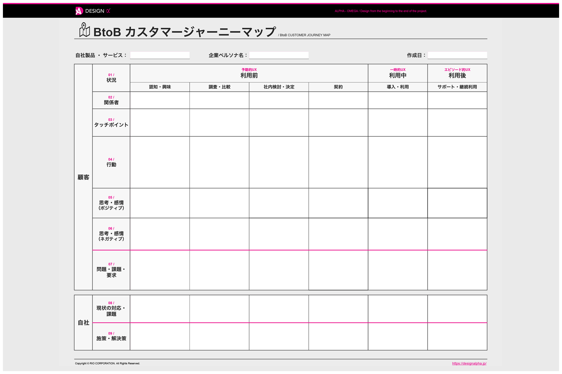Click the 調査・比較 column header
The width and height of the screenshot is (562, 374).
[219, 87]
